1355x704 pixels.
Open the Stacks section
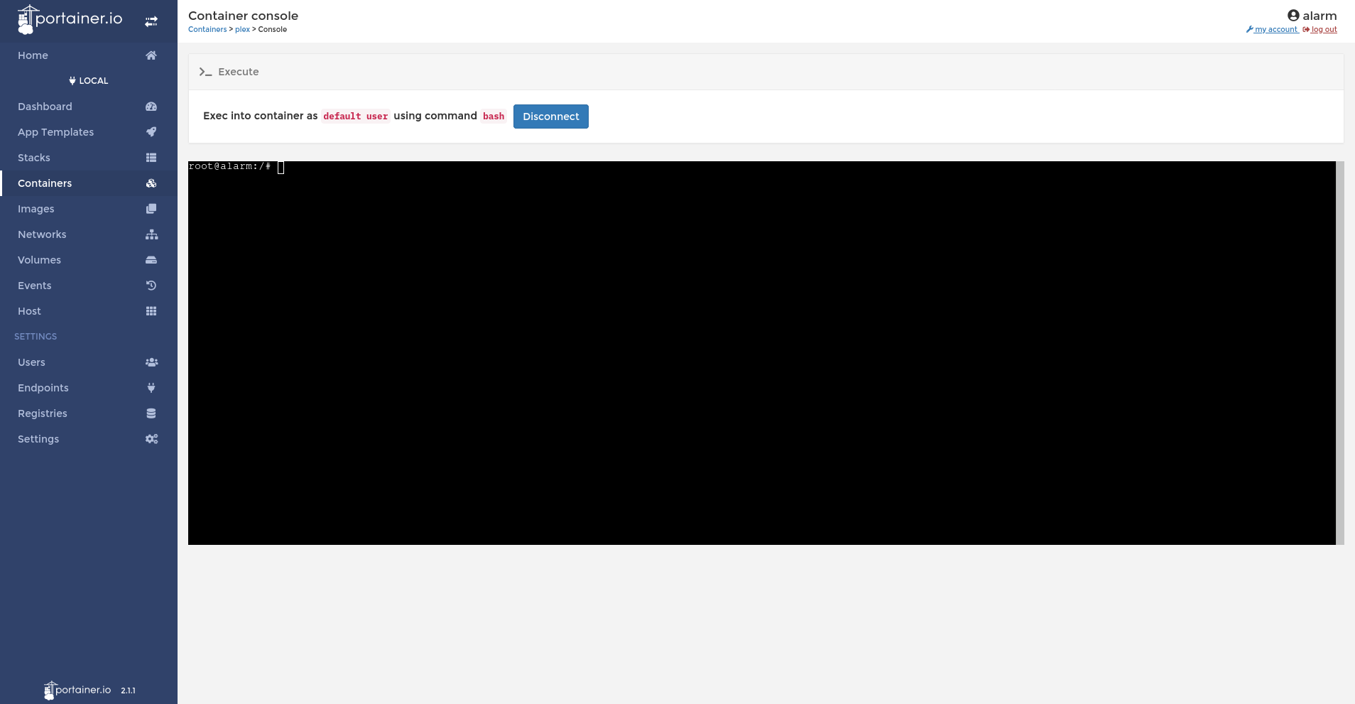(89, 158)
